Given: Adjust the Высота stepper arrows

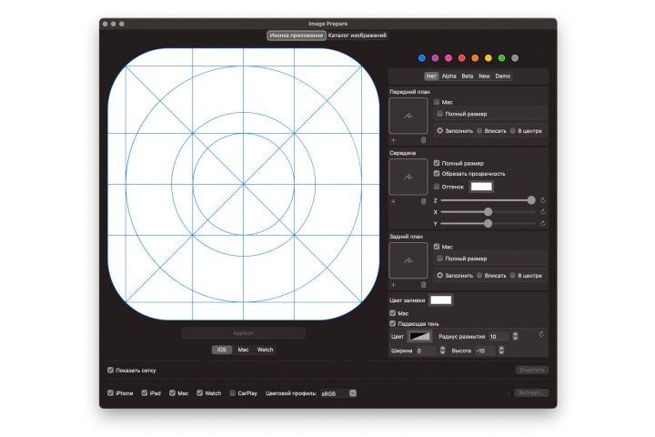Looking at the screenshot, I should point(501,351).
